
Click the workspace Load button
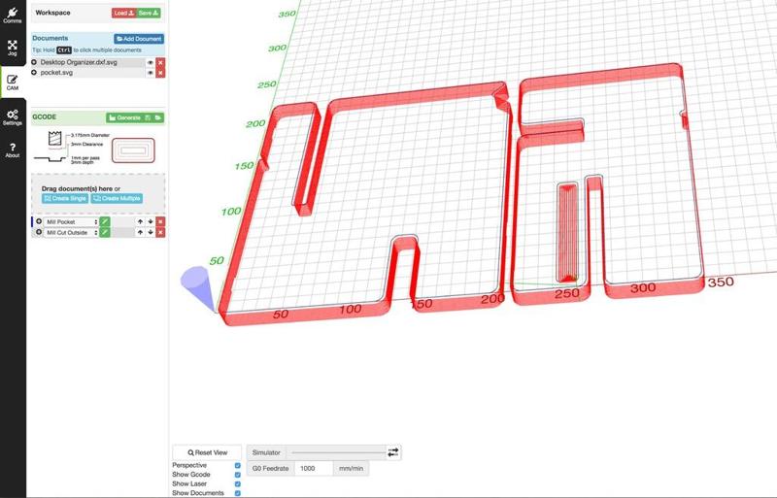tap(123, 13)
